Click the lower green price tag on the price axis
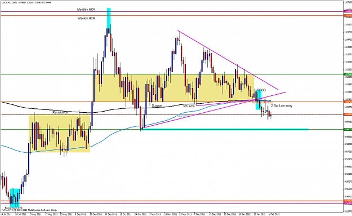The height and width of the screenshot is (216, 352). click(347, 129)
